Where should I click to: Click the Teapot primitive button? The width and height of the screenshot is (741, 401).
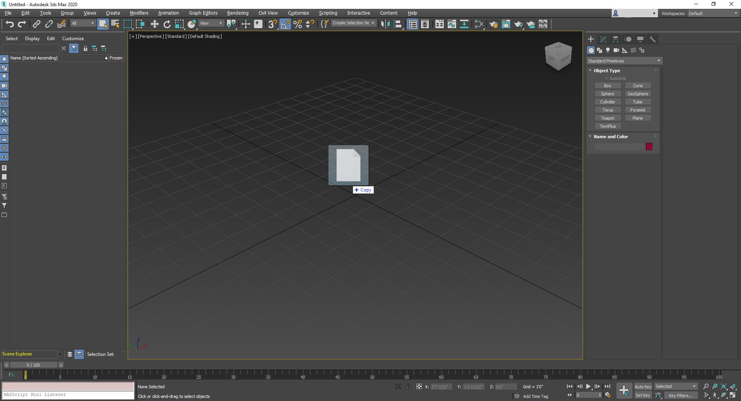pyautogui.click(x=607, y=118)
